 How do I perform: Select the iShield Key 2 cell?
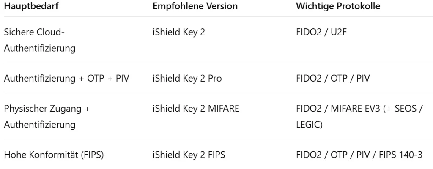click(x=179, y=32)
